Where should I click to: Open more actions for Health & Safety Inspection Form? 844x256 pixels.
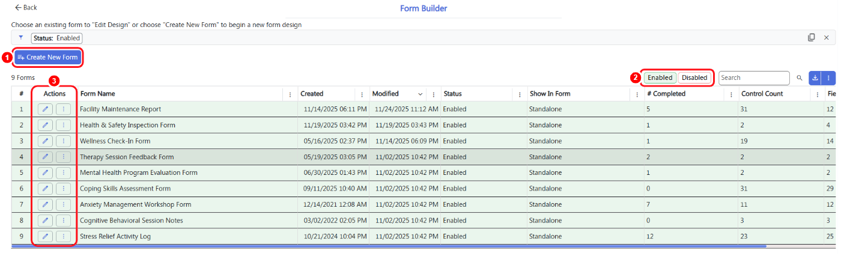63,125
